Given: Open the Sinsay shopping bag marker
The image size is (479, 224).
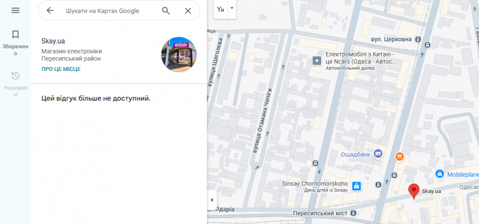Looking at the screenshot, I should [356, 185].
